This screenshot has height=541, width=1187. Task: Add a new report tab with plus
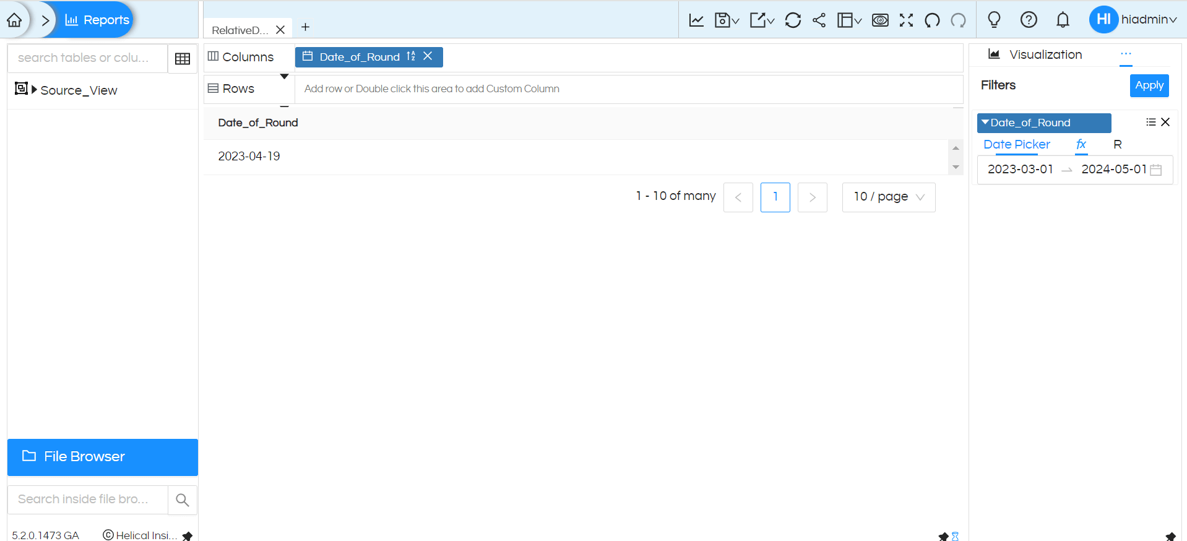(x=305, y=27)
